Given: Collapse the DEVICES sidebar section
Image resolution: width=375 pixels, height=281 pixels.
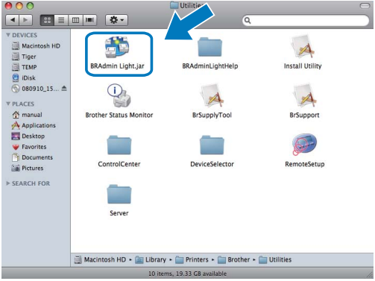Looking at the screenshot, I should [8, 35].
